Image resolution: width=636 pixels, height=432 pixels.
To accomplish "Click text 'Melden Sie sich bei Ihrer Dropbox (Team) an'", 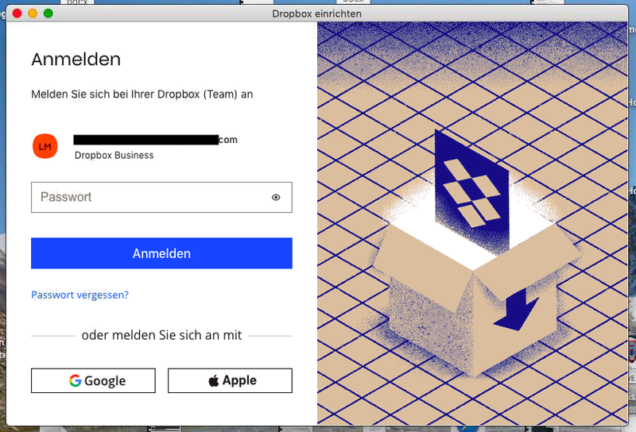I will [x=142, y=94].
